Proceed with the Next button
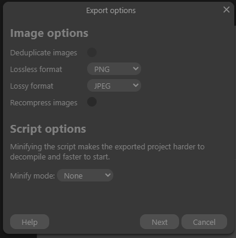 pyautogui.click(x=160, y=222)
